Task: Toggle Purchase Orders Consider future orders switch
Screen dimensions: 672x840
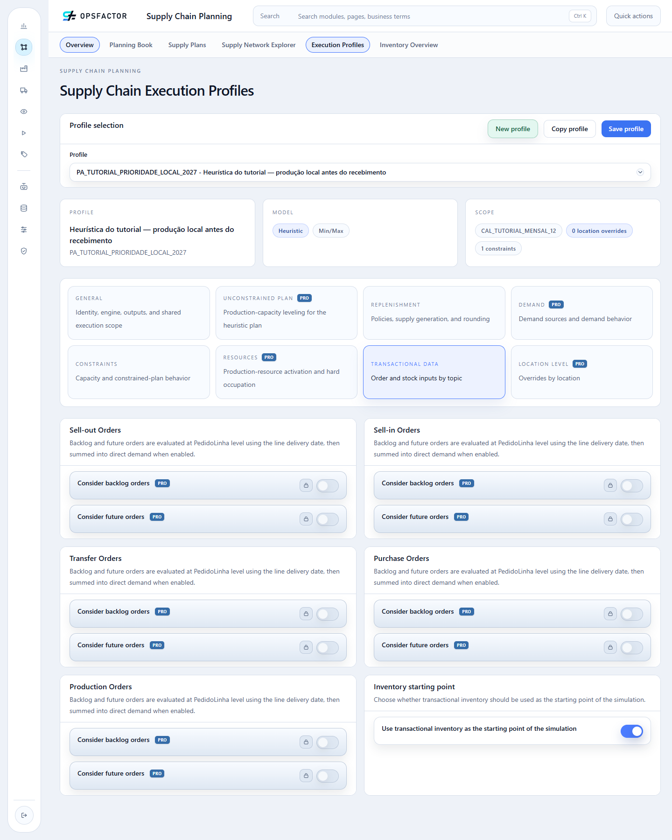Action: coord(632,648)
